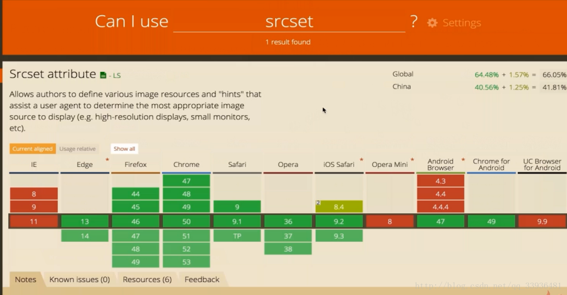Click the Chrome 51 version cell
The height and width of the screenshot is (295, 567).
coord(186,236)
